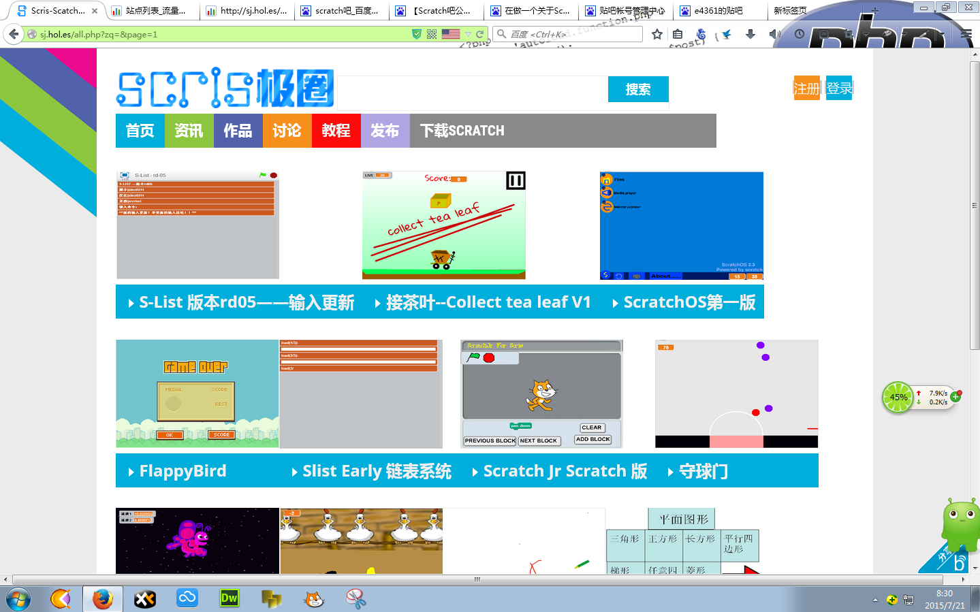This screenshot has height=612, width=980.
Task: Open the QR code icon in address bar
Action: click(x=432, y=34)
